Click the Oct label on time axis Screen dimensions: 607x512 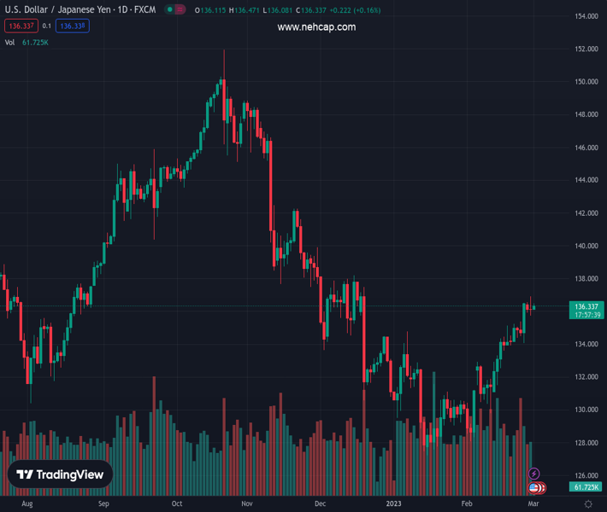pos(177,504)
